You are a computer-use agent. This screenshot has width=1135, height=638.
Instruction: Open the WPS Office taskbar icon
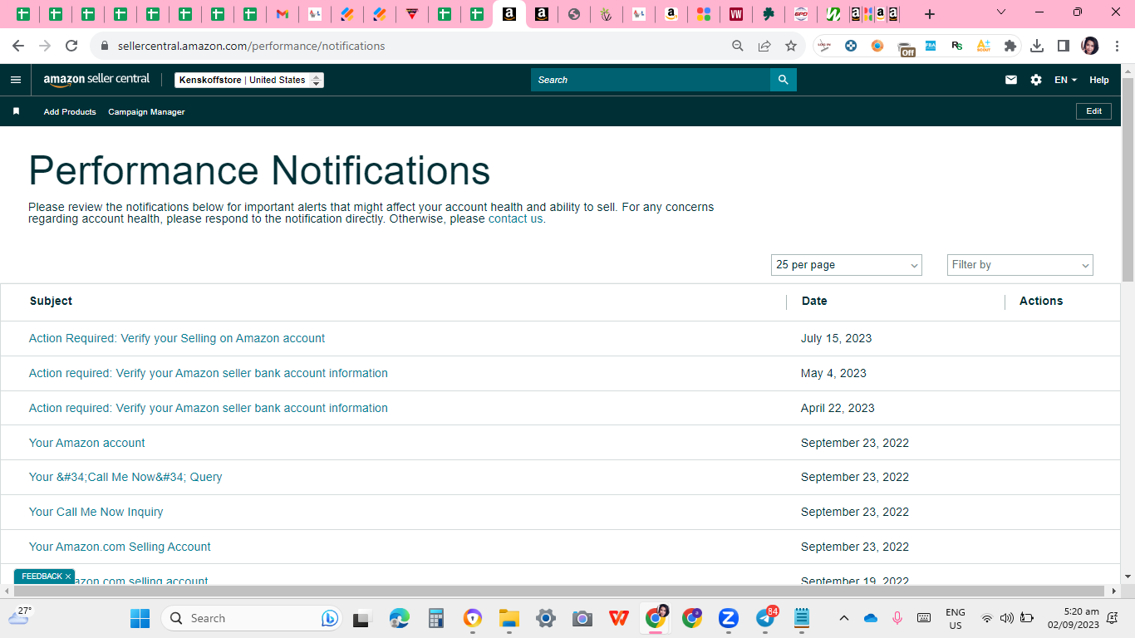[619, 618]
